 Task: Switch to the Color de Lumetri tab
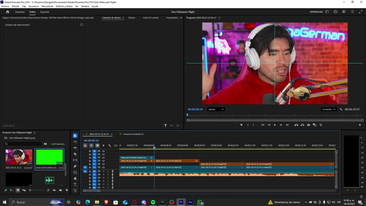[x=151, y=18]
